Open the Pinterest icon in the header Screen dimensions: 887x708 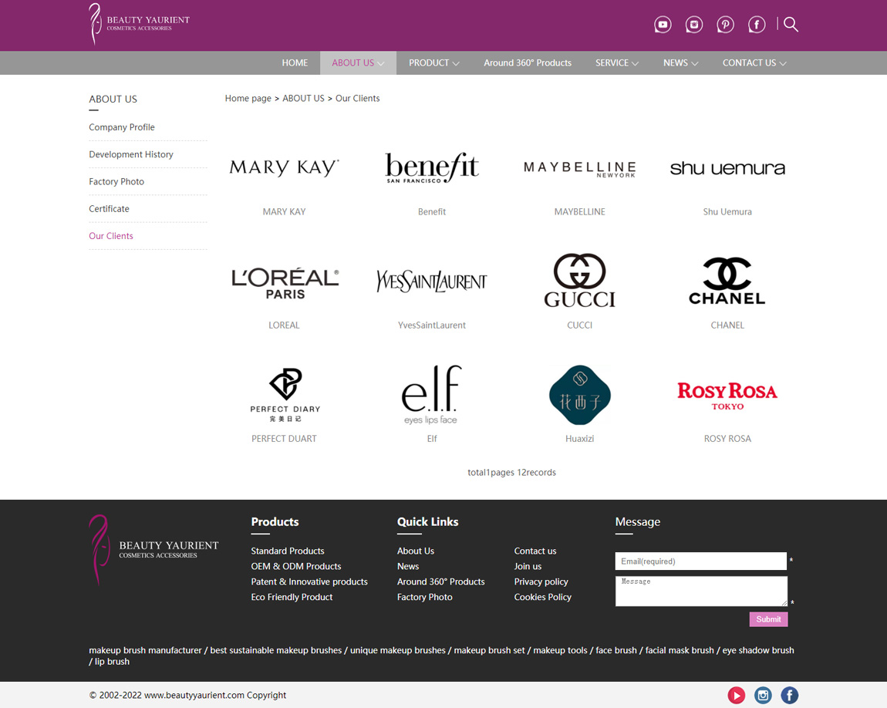pyautogui.click(x=725, y=25)
